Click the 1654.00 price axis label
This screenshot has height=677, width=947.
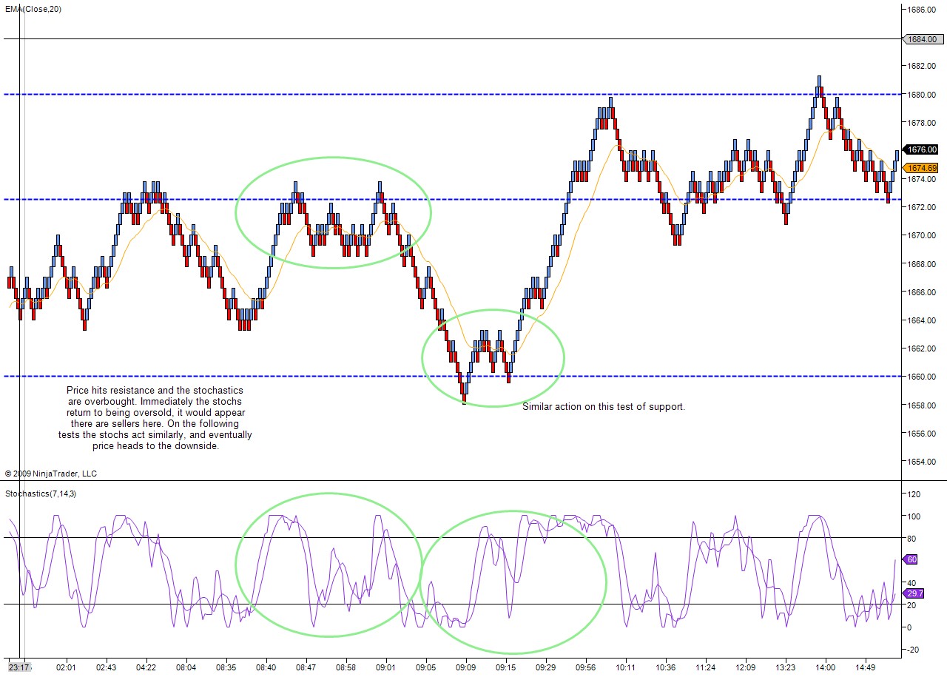pyautogui.click(x=922, y=462)
